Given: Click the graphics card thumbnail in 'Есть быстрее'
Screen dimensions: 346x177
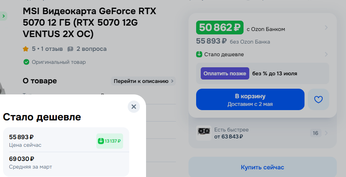Looking at the screenshot, I should 204,133.
